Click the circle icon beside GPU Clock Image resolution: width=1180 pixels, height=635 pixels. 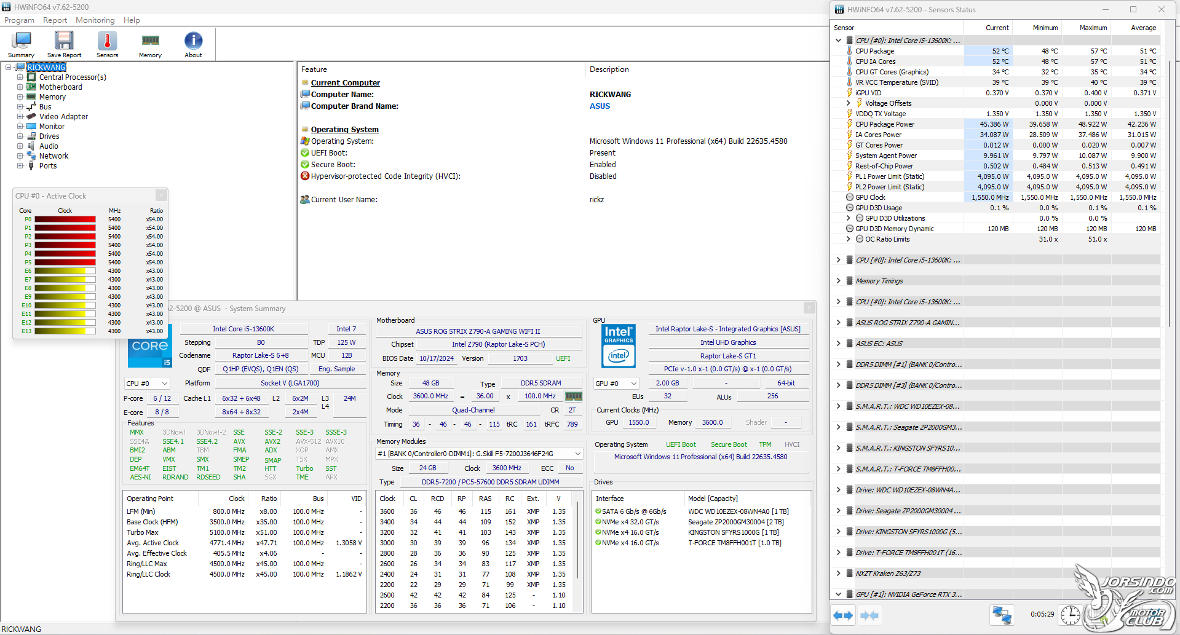(x=850, y=197)
